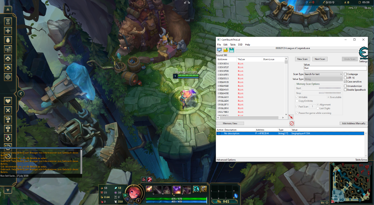
Task: Click the heart icon in game sidebar
Action: (8, 101)
